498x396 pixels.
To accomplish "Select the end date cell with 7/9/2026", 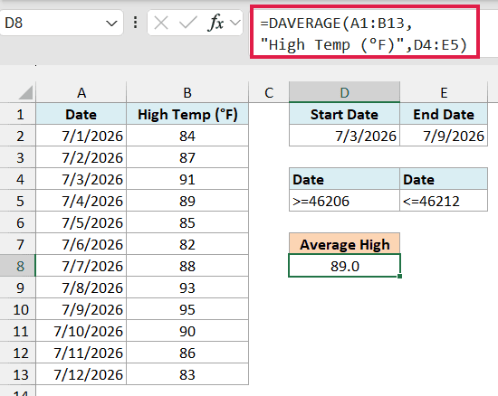I will point(444,136).
